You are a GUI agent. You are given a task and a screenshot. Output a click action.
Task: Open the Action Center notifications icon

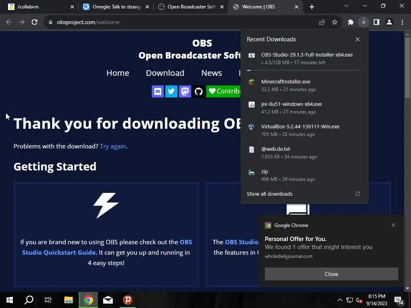click(x=399, y=300)
